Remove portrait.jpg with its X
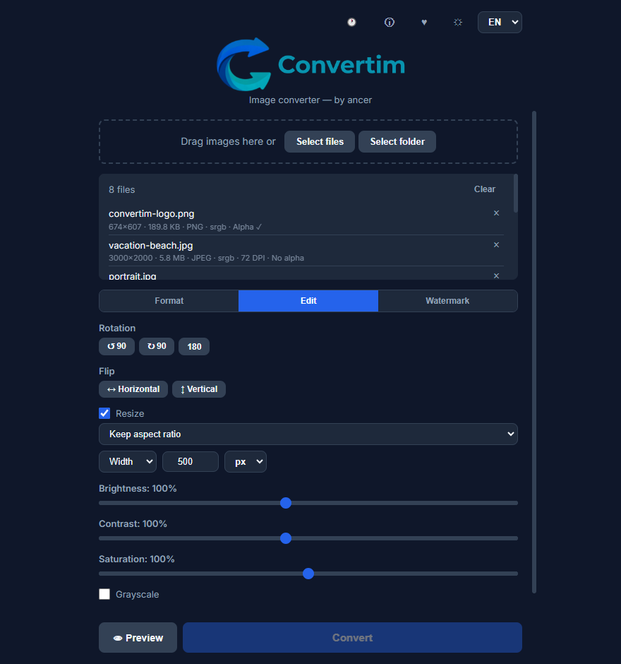This screenshot has width=621, height=664. (x=496, y=275)
